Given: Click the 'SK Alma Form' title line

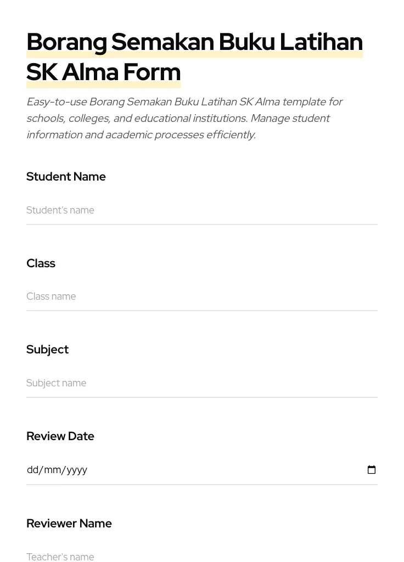Looking at the screenshot, I should 103,72.
